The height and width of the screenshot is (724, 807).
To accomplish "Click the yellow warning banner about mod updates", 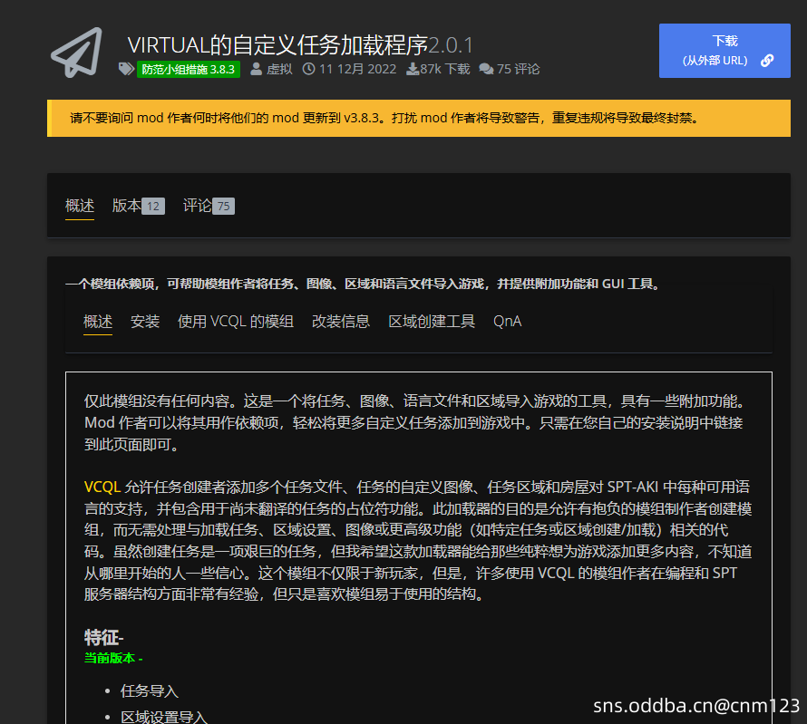I will click(x=403, y=118).
